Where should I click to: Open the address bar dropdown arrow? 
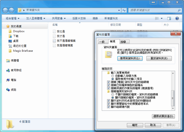point(119,10)
